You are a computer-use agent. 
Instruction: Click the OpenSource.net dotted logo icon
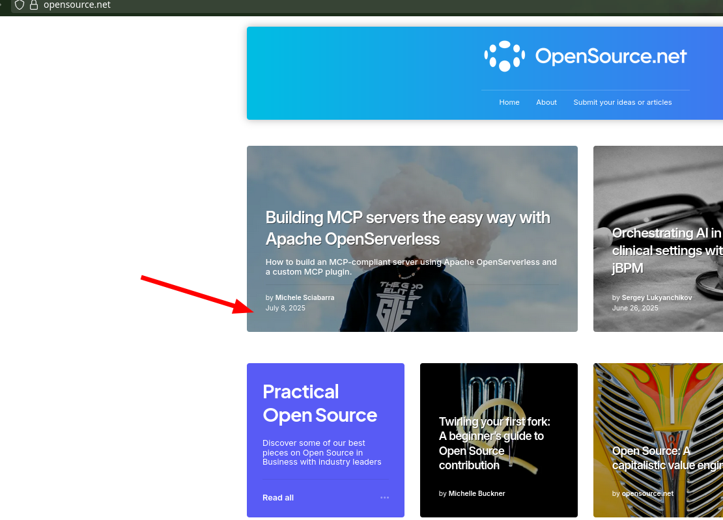[x=503, y=56]
